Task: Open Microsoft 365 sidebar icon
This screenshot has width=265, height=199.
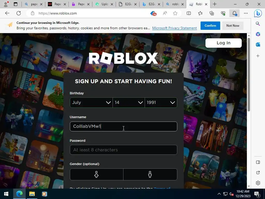Action: click(x=258, y=34)
